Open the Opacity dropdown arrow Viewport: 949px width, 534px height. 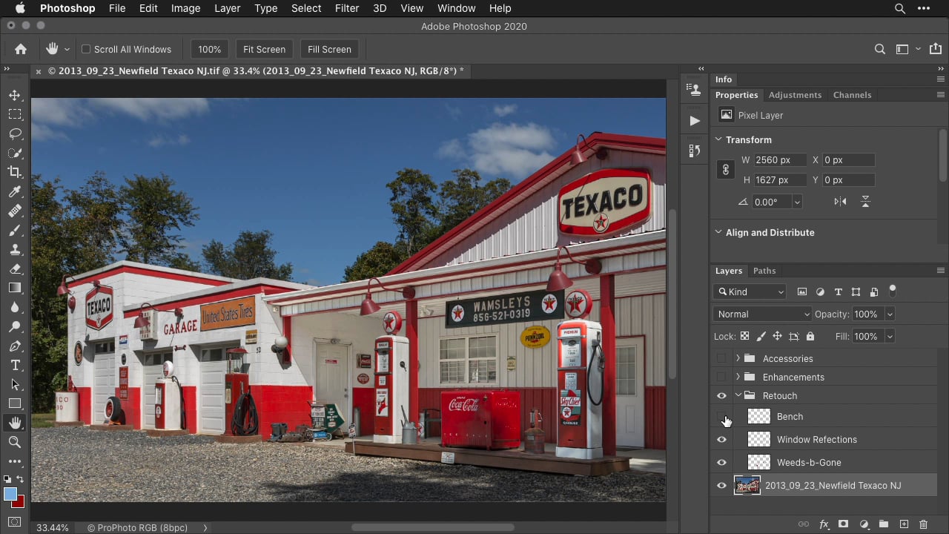(890, 314)
